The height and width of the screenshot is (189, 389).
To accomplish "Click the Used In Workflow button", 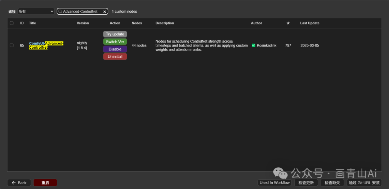I will (274, 183).
